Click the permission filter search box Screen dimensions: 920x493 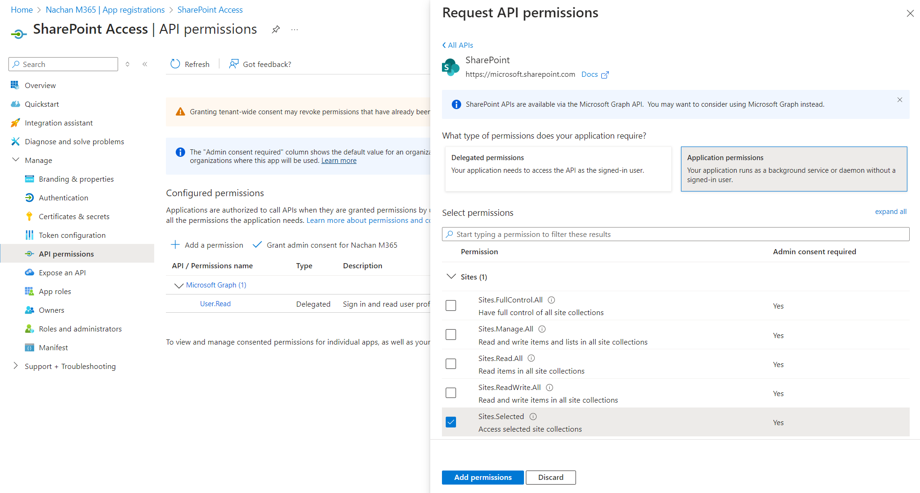(x=675, y=234)
